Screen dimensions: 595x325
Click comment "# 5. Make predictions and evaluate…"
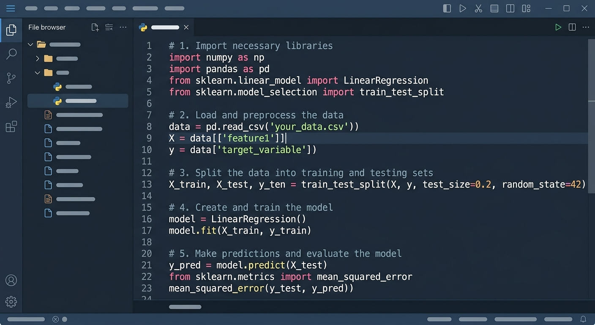[285, 253]
